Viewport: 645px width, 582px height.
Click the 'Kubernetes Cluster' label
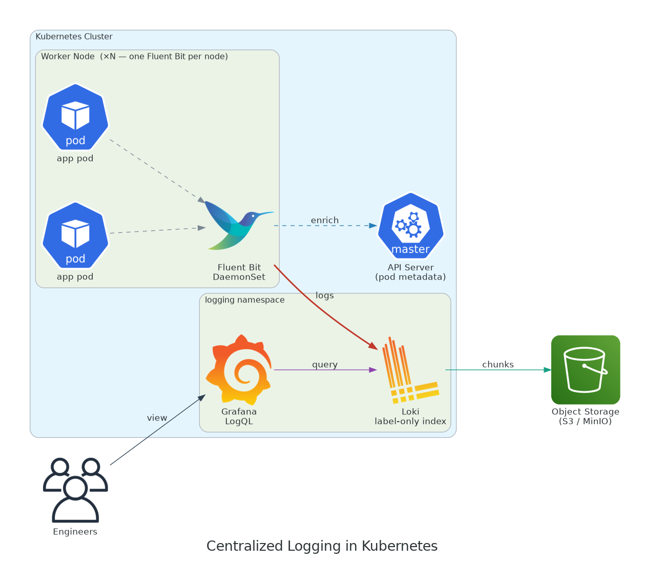coord(74,36)
